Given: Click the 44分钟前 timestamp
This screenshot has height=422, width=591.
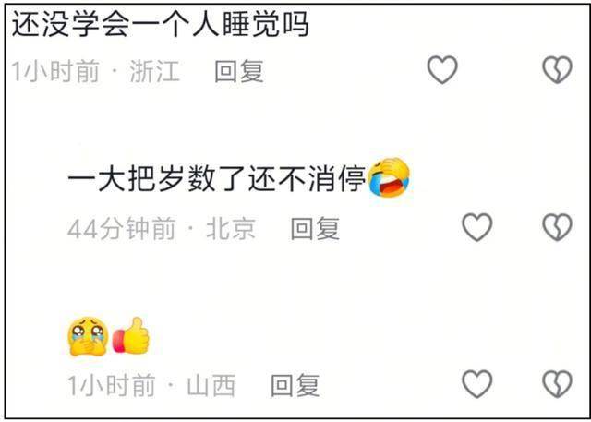Looking at the screenshot, I should coord(122,229).
